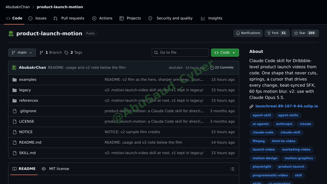
Task: Click the AbubakrChan breadcrumb link
Action: tap(18, 7)
